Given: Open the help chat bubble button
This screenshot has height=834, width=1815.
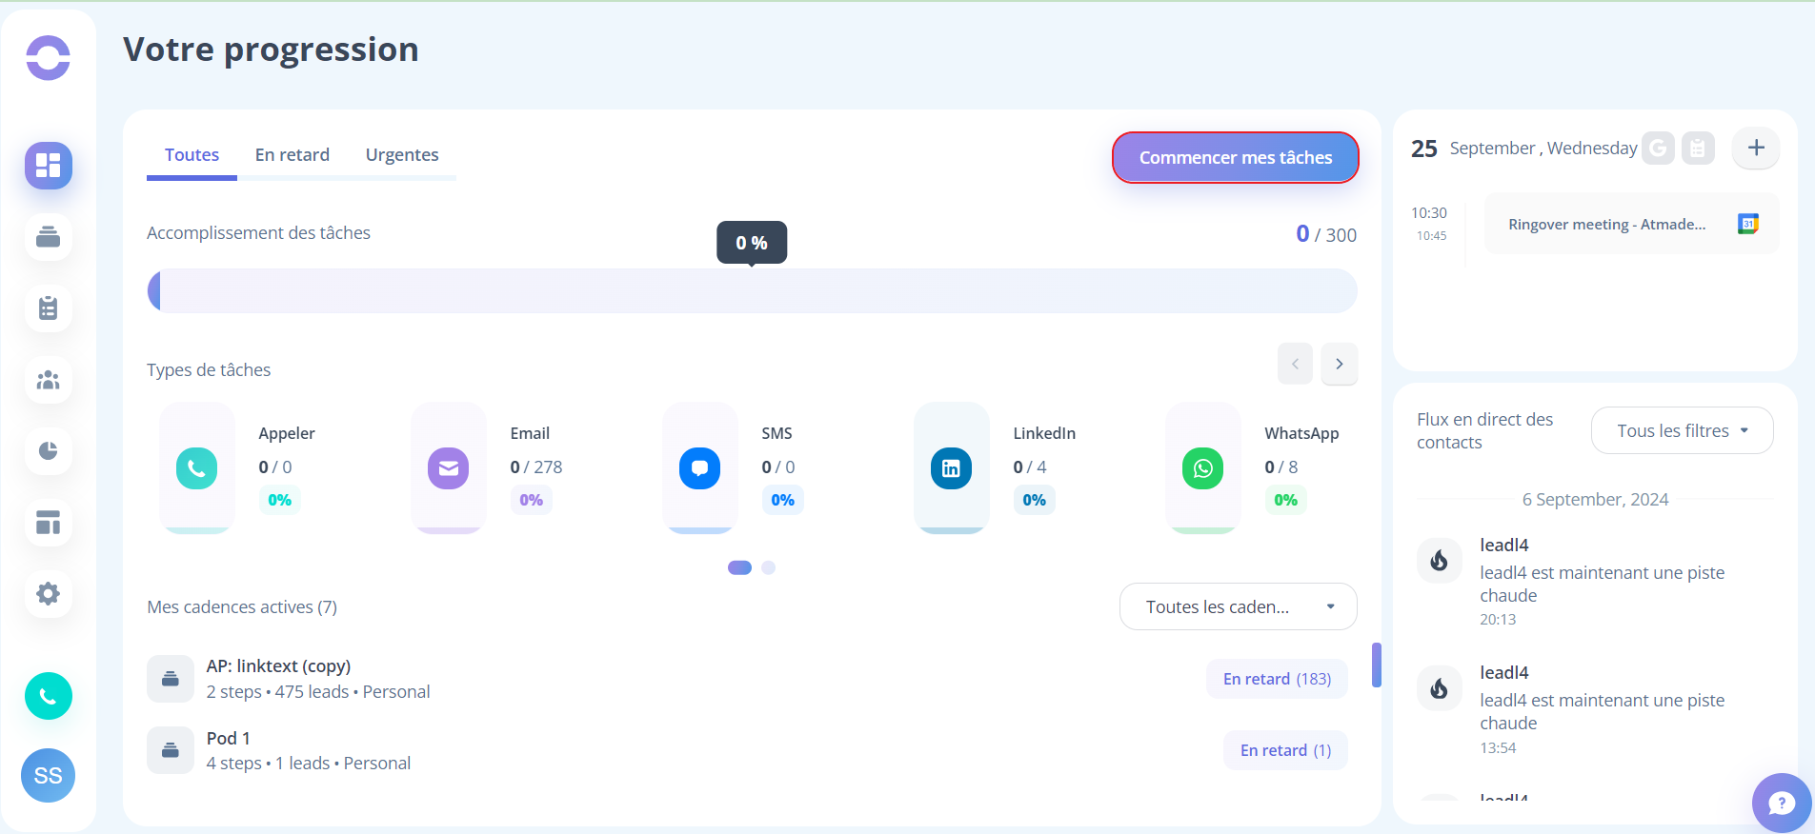Looking at the screenshot, I should pyautogui.click(x=1782, y=804).
